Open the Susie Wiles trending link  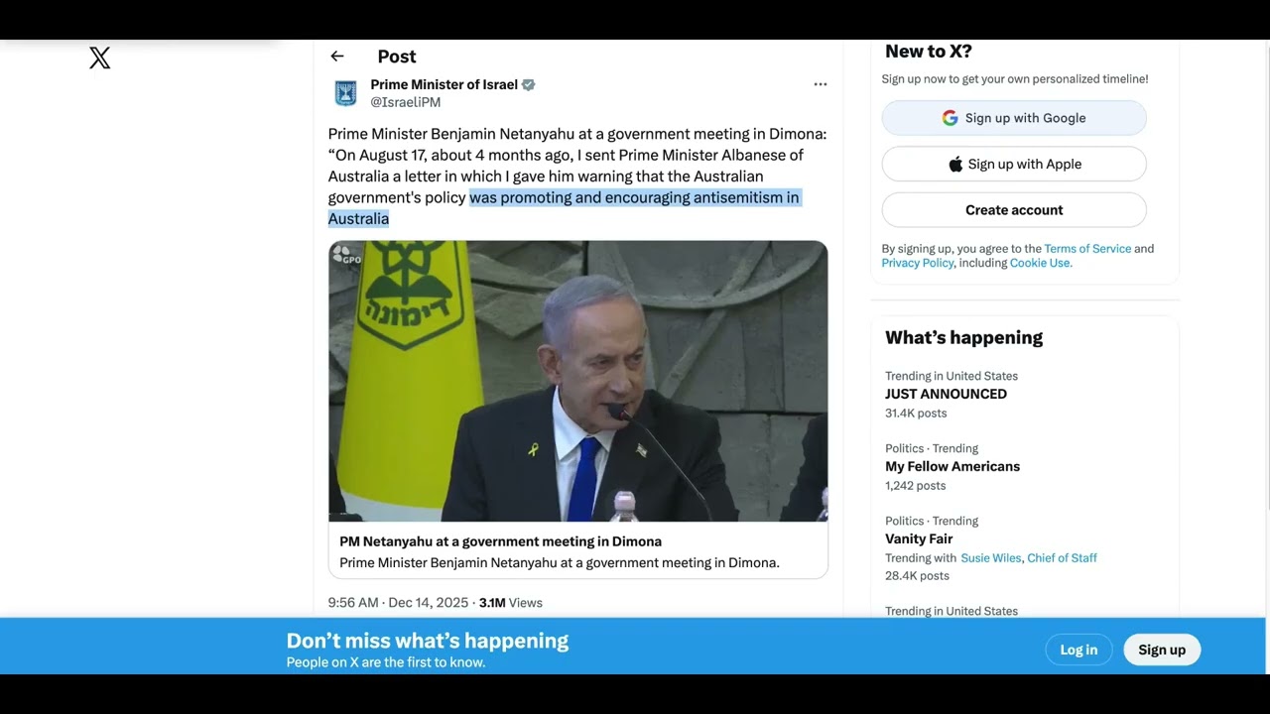pos(990,558)
